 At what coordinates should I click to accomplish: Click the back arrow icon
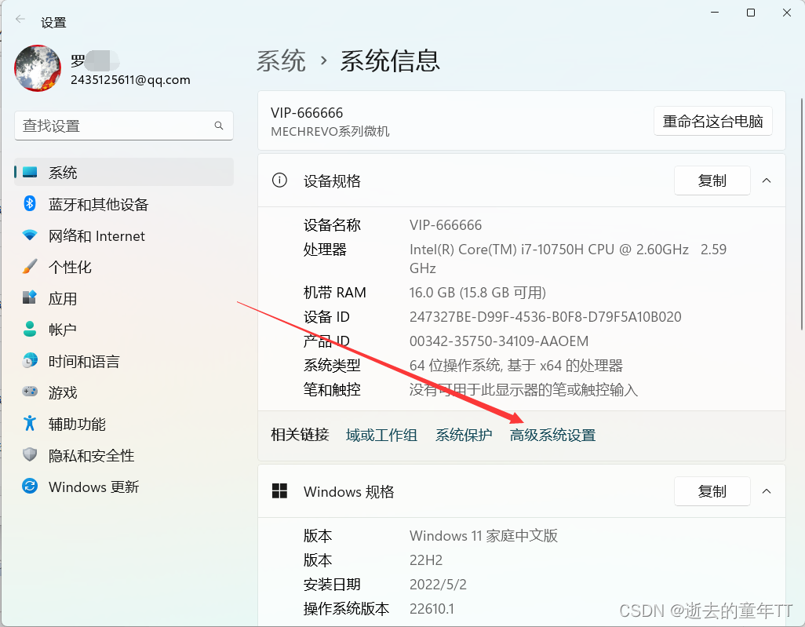(20, 20)
